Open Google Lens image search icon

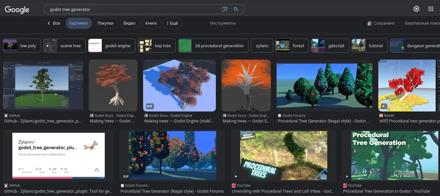[x=225, y=9]
